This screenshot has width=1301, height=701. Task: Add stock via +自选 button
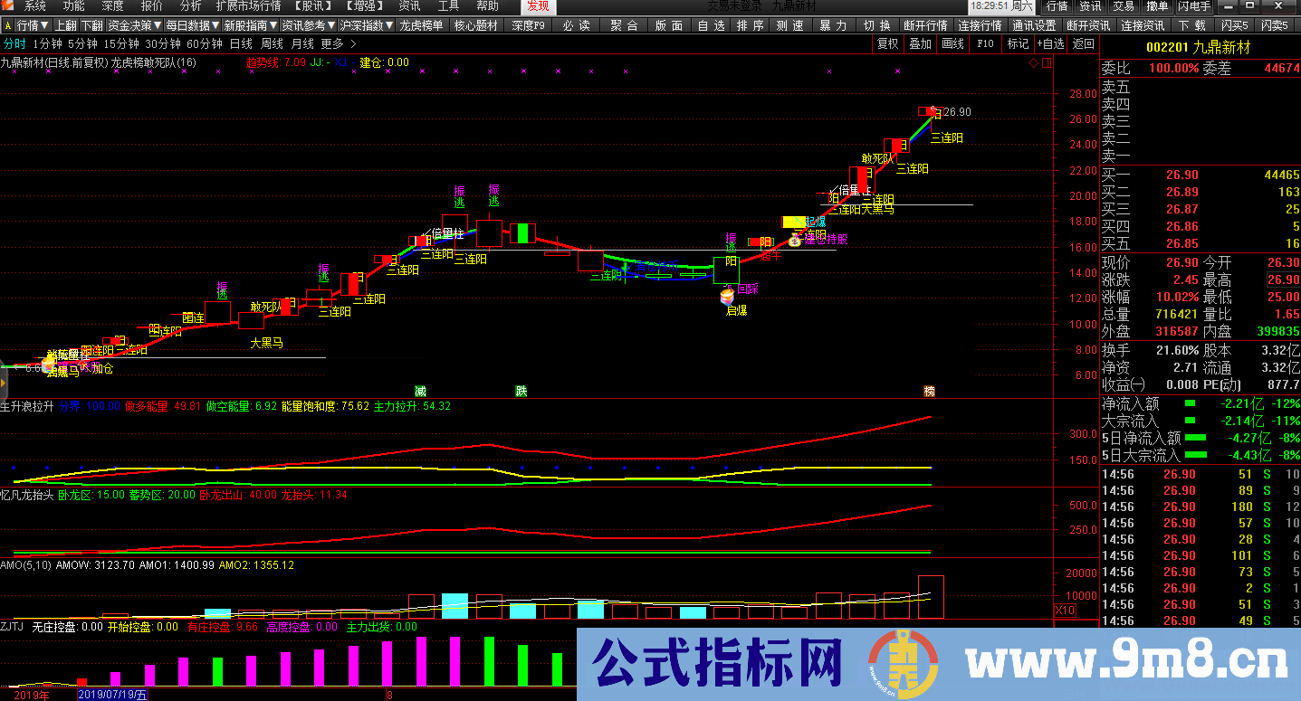1050,43
